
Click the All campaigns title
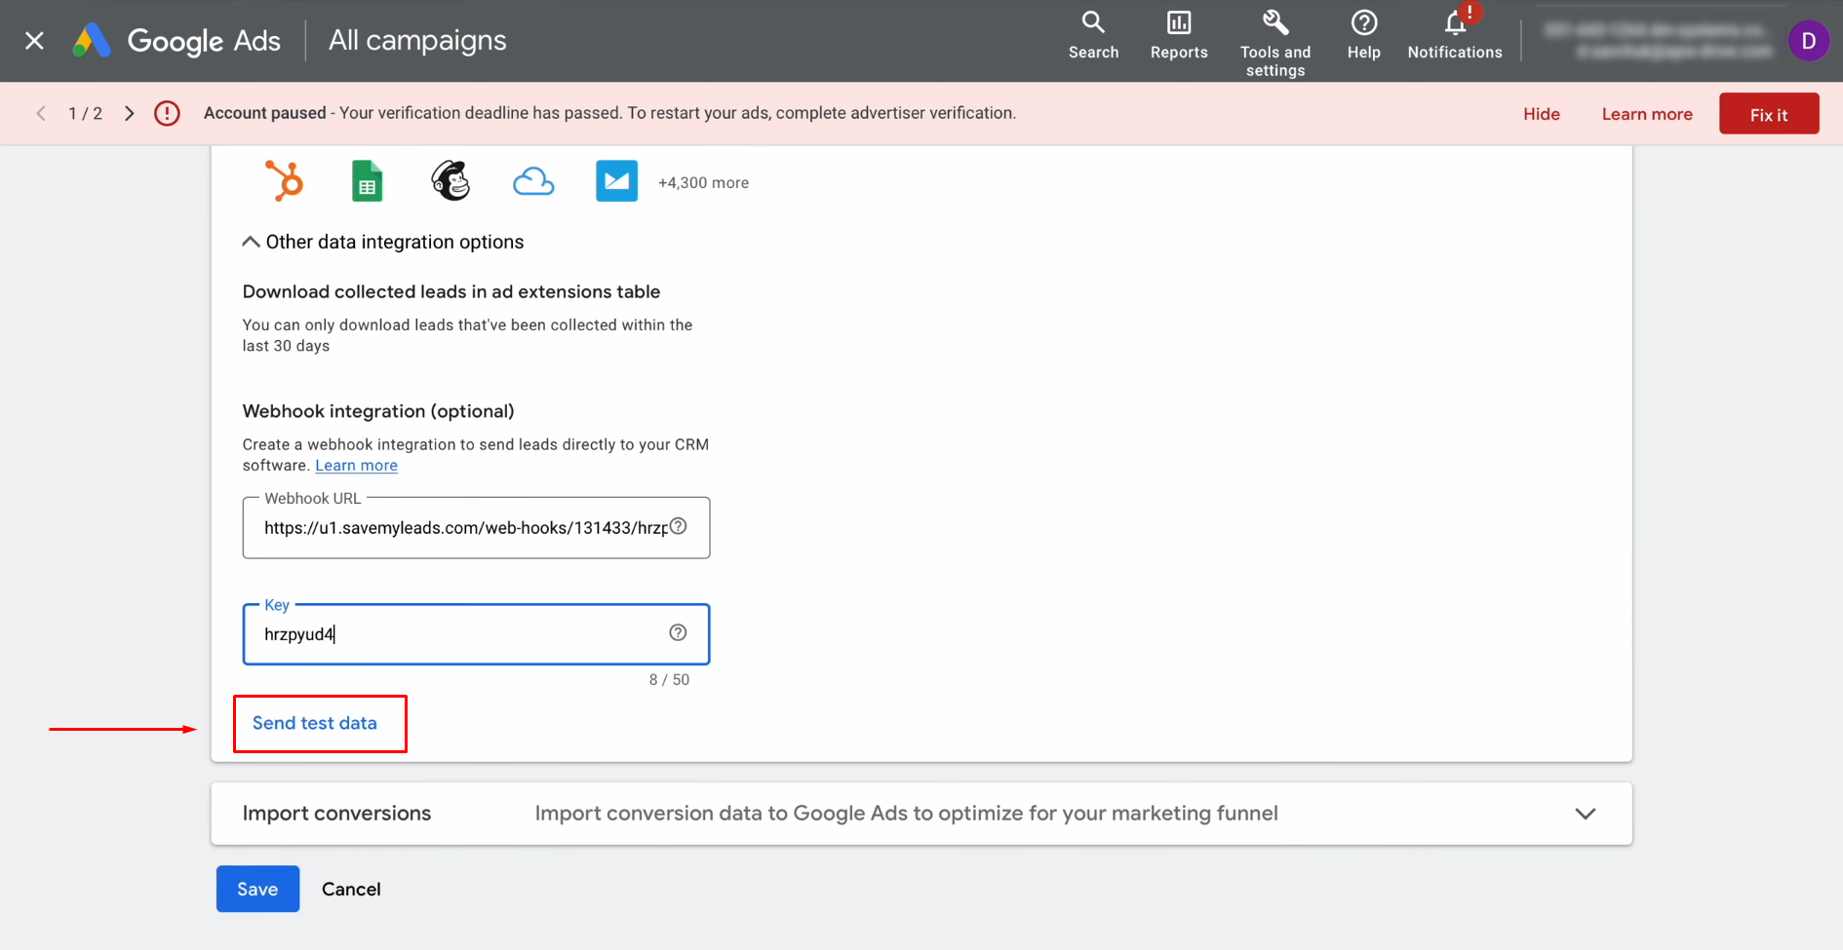pos(417,40)
